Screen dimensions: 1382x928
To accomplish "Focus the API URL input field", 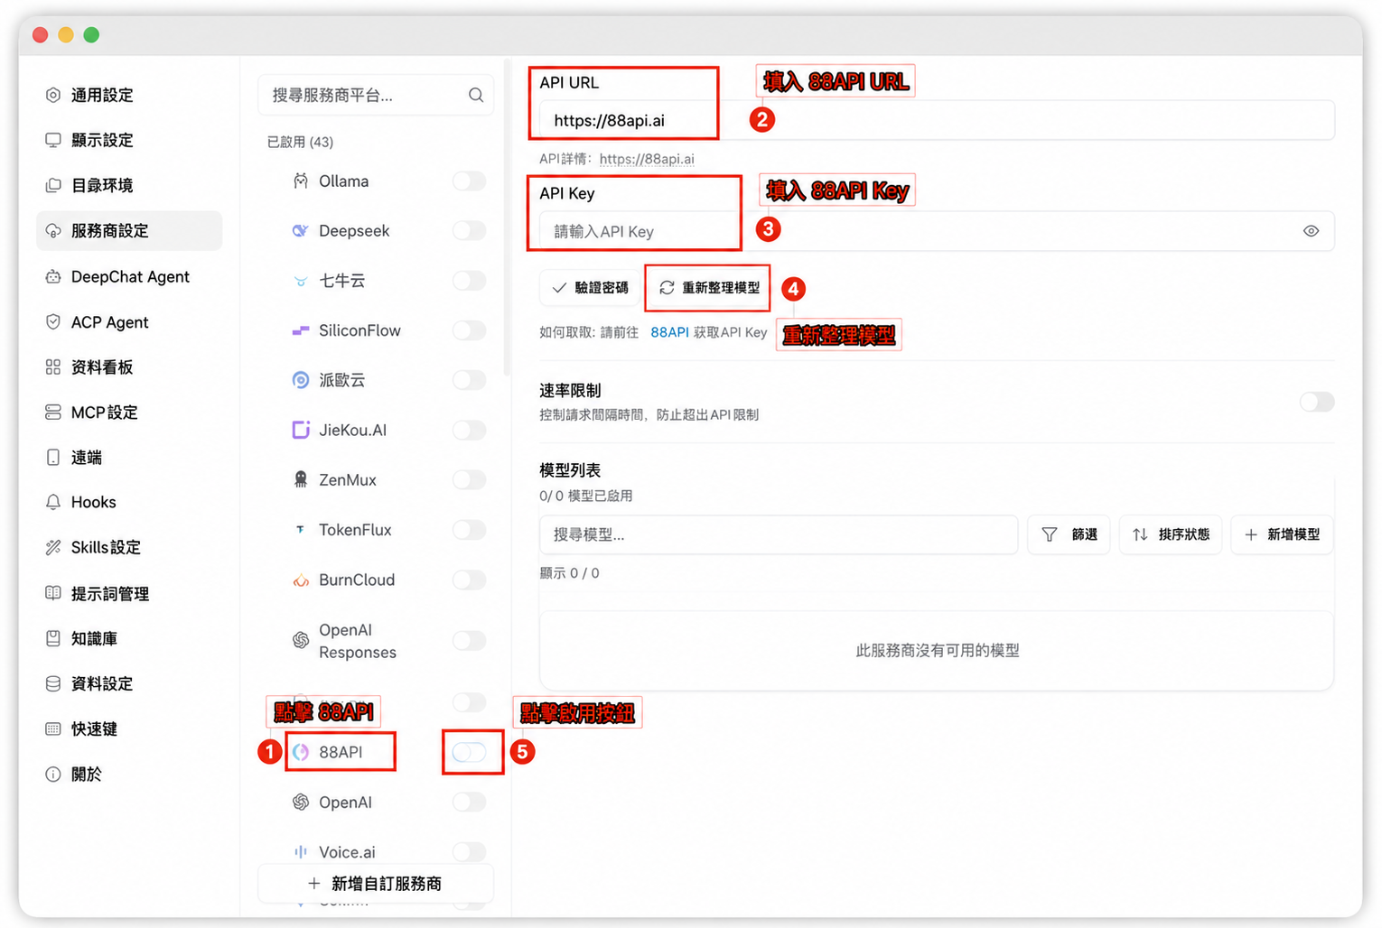I will [x=937, y=120].
